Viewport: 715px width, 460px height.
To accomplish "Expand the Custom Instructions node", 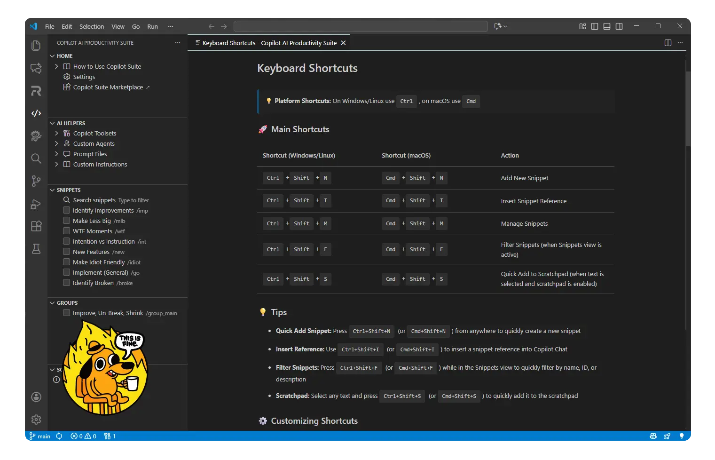I will [x=56, y=164].
